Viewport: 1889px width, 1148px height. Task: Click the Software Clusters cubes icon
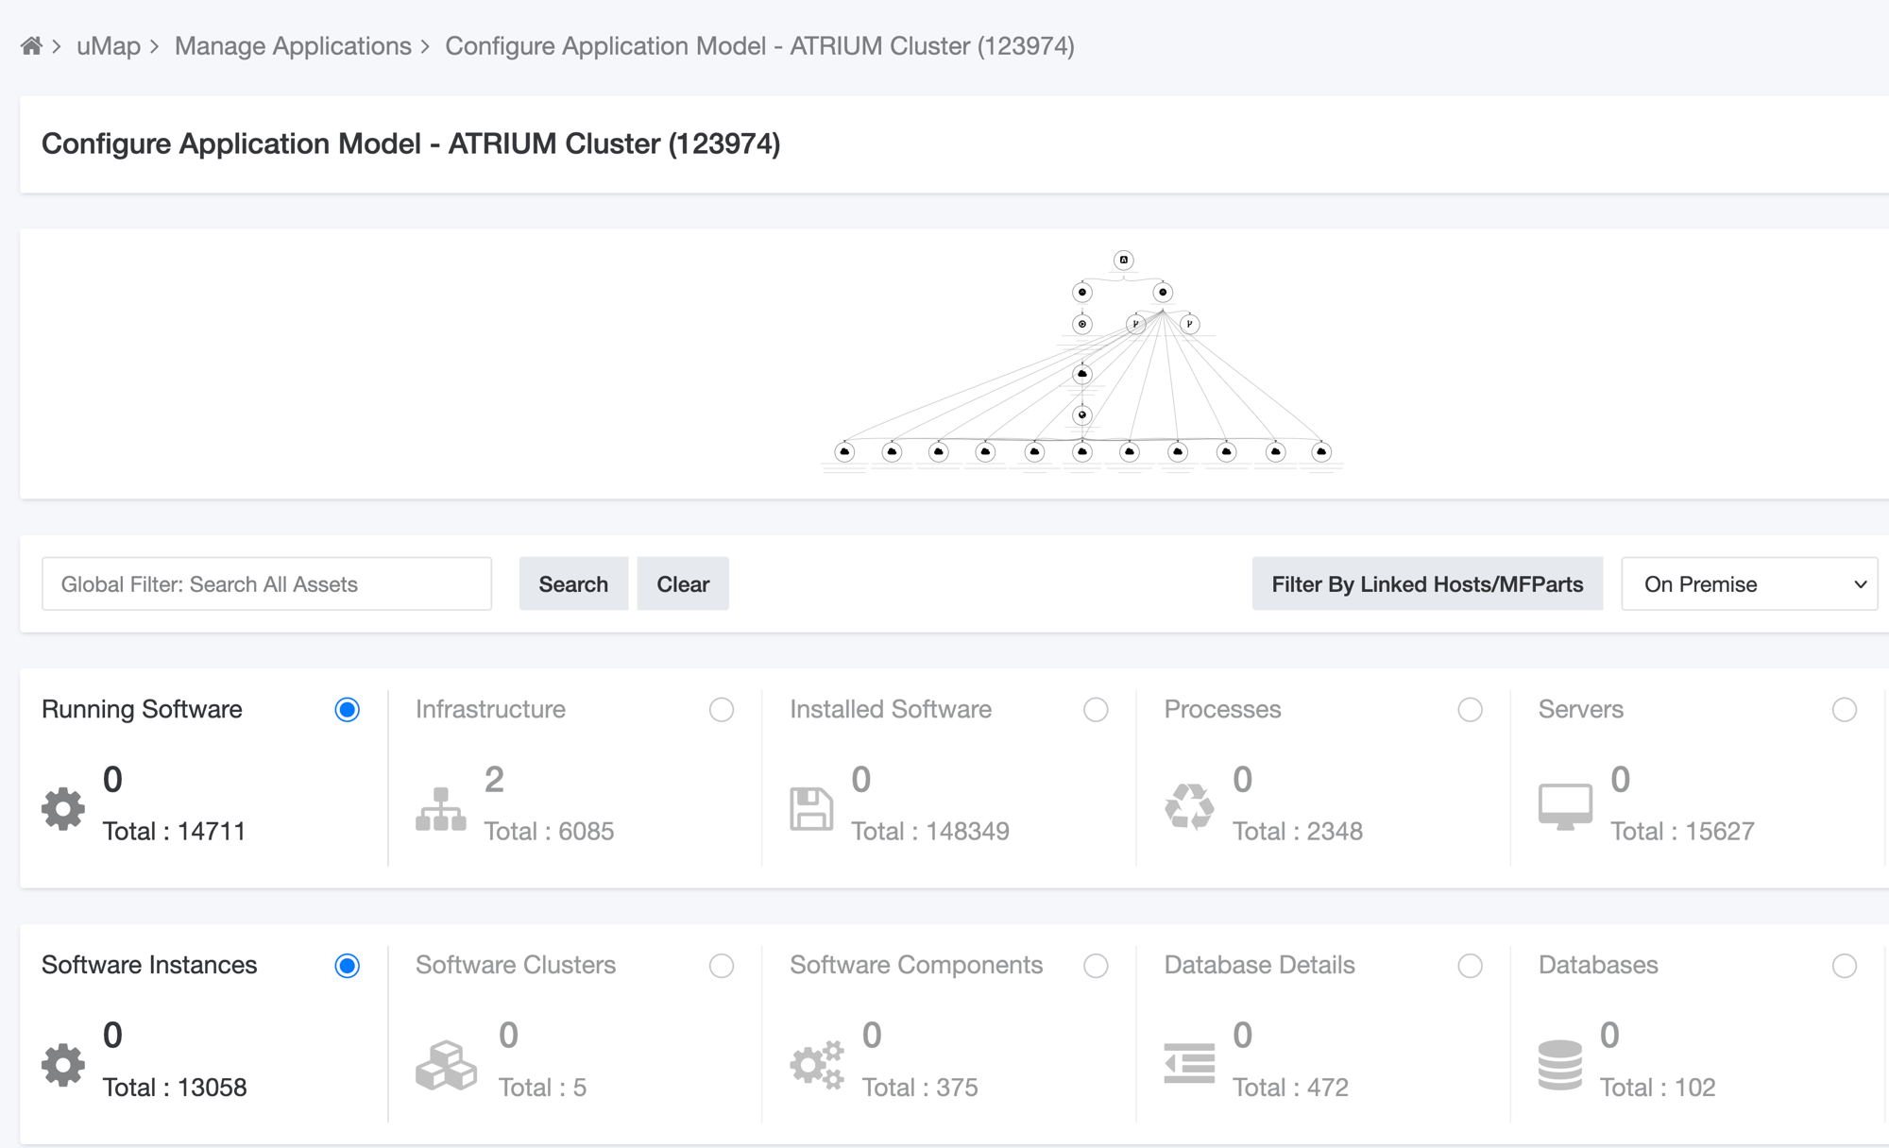(x=446, y=1065)
